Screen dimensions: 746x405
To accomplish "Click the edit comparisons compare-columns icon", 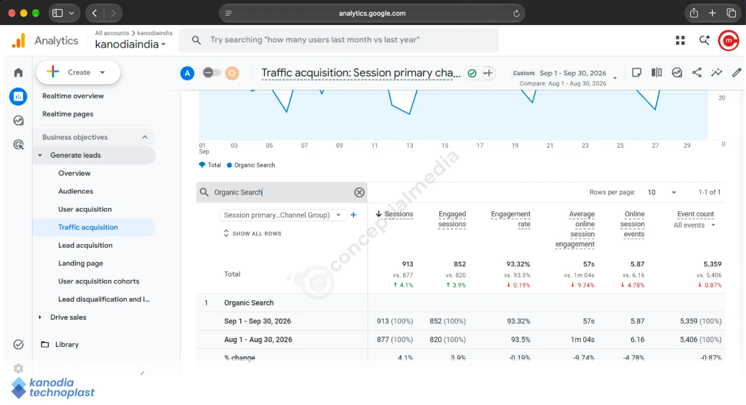I will tap(656, 72).
